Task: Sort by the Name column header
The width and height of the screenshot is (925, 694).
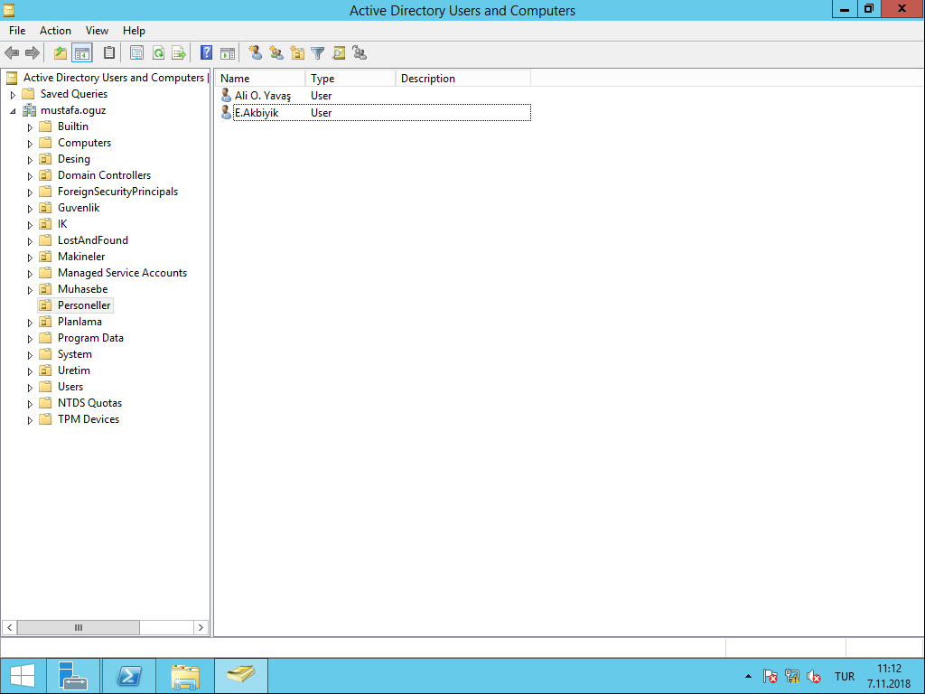Action: click(x=260, y=79)
